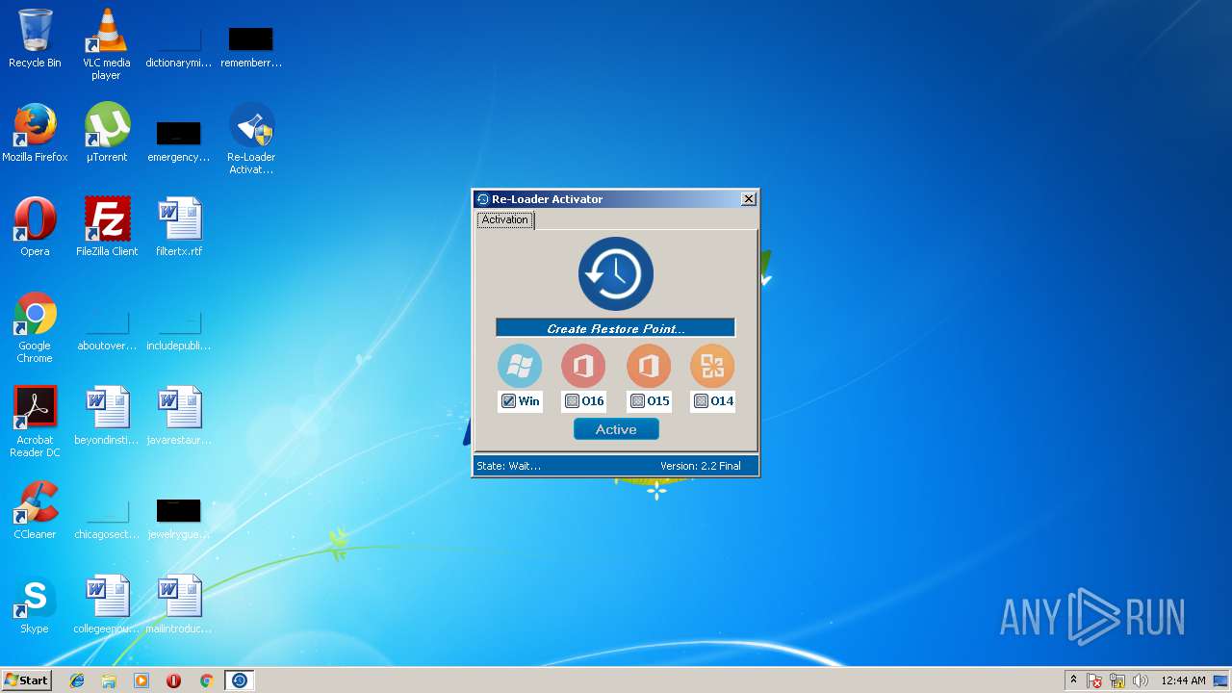The image size is (1232, 693).
Task: Uncheck the Win checkbox
Action: click(x=508, y=401)
